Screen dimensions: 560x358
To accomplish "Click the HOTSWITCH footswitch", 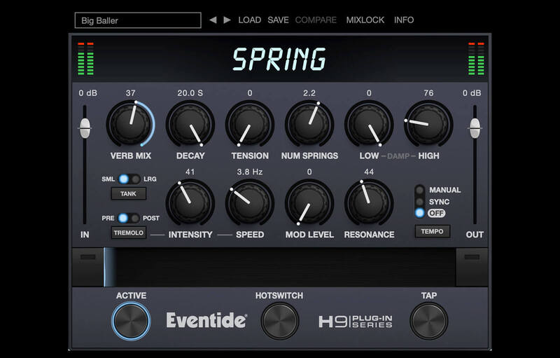I will 279,321.
